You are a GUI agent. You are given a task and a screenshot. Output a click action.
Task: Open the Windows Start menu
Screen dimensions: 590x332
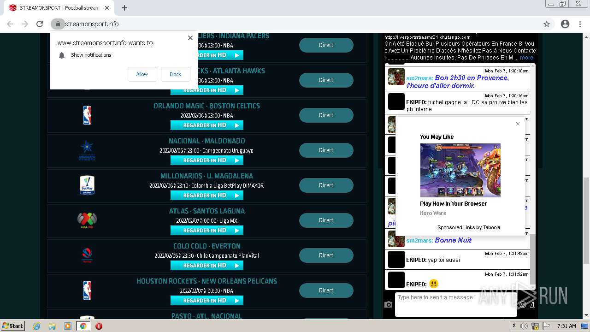tap(13, 326)
